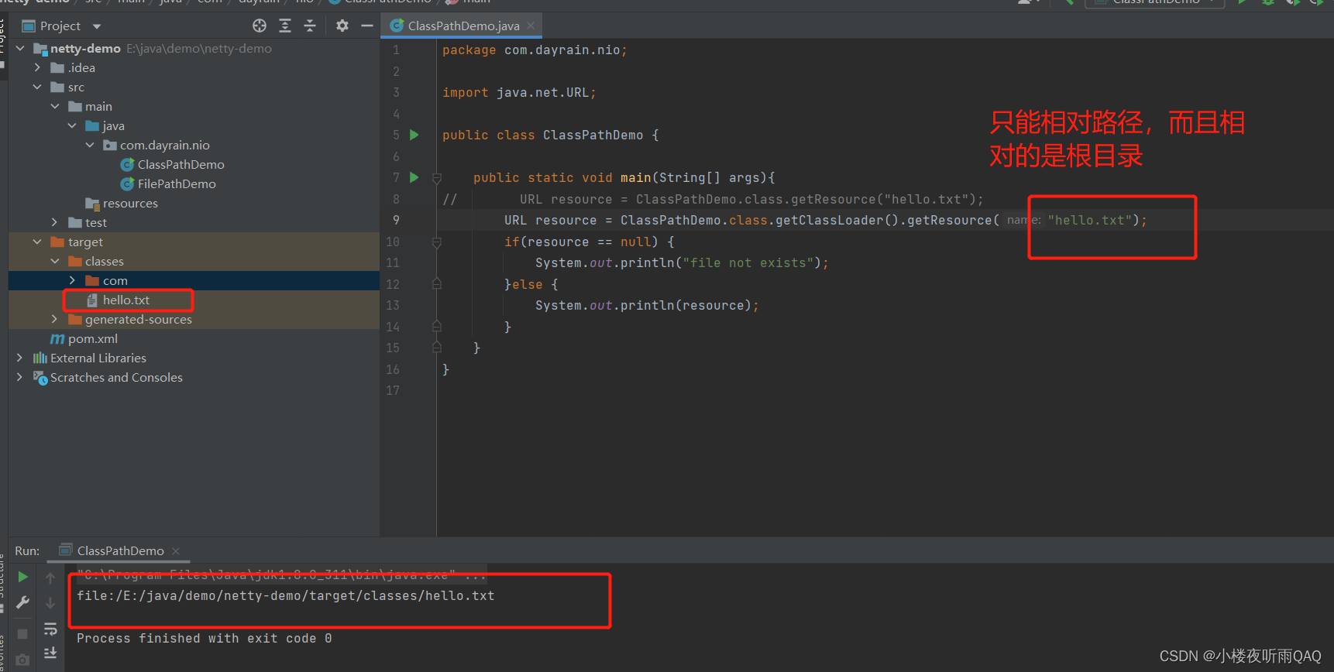Click the System.out.println(resource) line
Viewport: 1334px width, 672px height.
pos(647,305)
